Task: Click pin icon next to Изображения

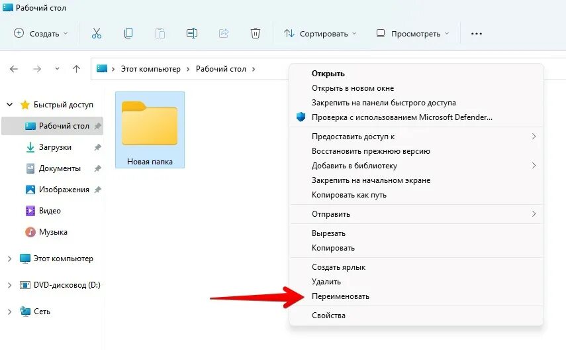Action: click(x=97, y=190)
